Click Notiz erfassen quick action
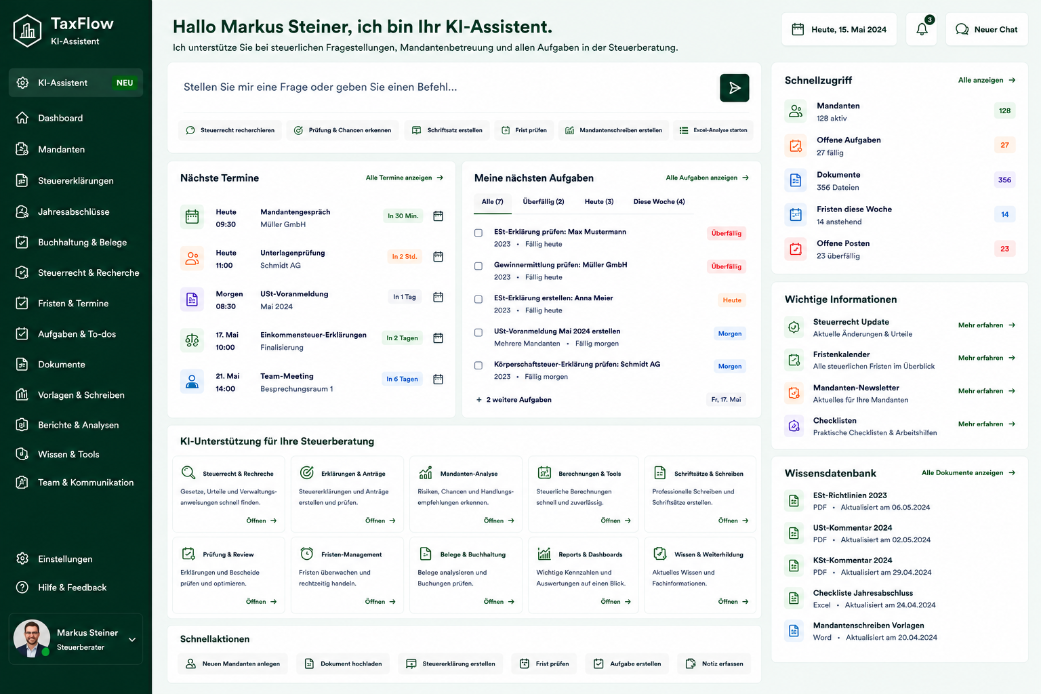 tap(714, 664)
